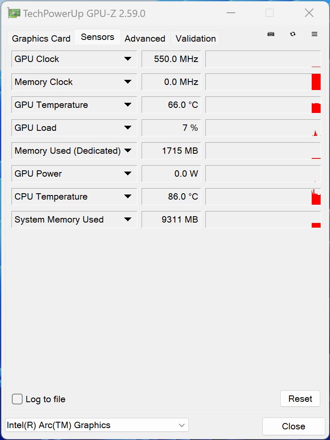Take a screenshot with the camera icon
This screenshot has width=330, height=440.
click(271, 34)
